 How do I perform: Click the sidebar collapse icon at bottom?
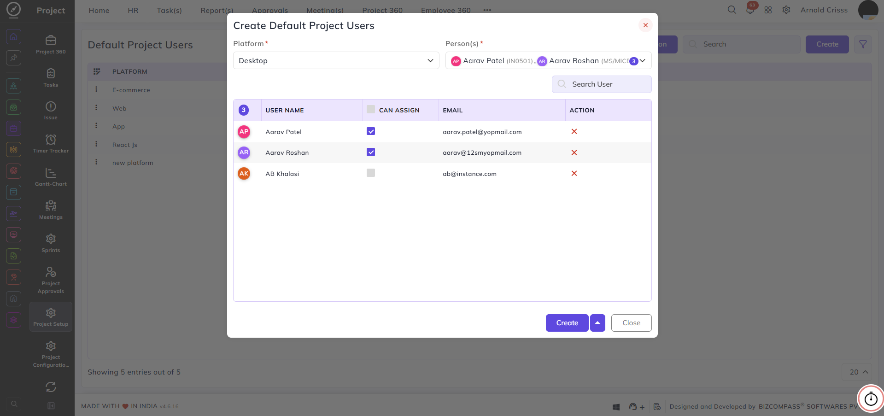[51, 406]
